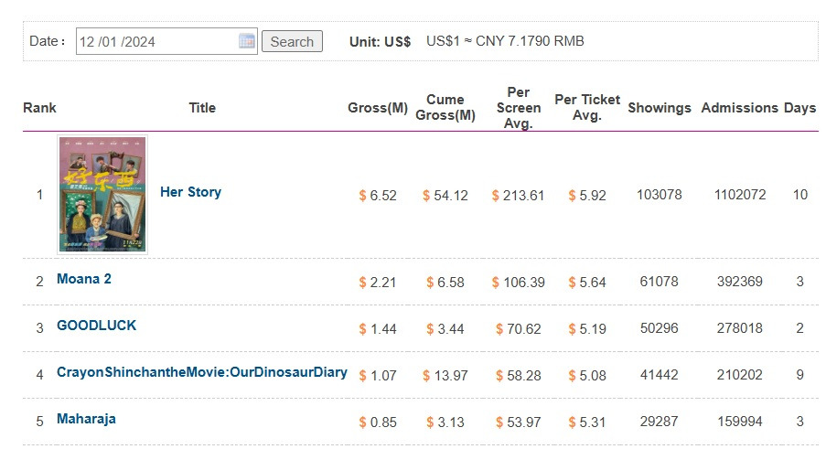Click the Cume Gross(M) column header
This screenshot has height=449, width=826.
[445, 107]
